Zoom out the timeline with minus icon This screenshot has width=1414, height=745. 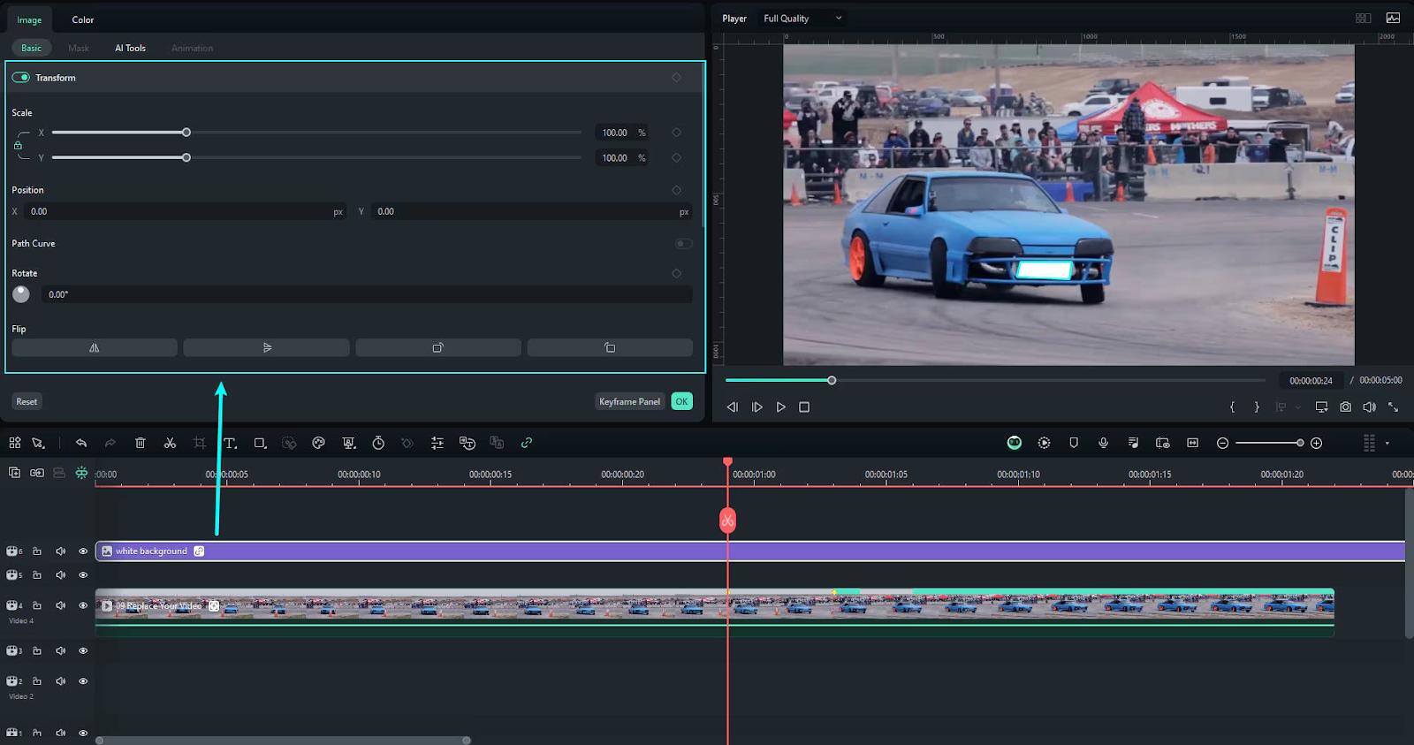point(1223,443)
